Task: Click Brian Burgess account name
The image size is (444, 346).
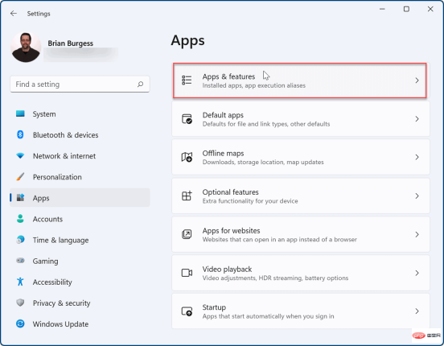Action: (x=70, y=43)
